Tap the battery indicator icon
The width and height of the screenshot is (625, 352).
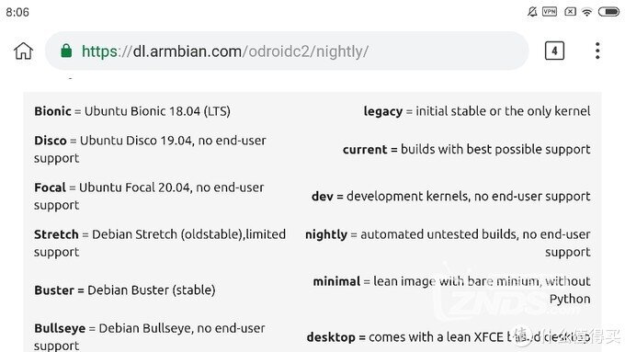609,12
